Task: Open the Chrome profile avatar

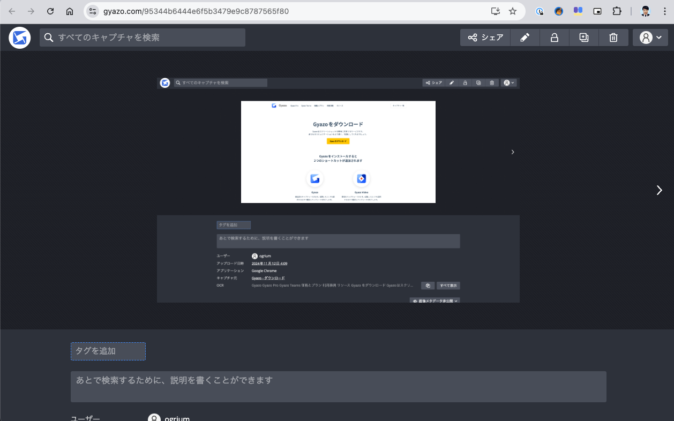Action: click(646, 11)
